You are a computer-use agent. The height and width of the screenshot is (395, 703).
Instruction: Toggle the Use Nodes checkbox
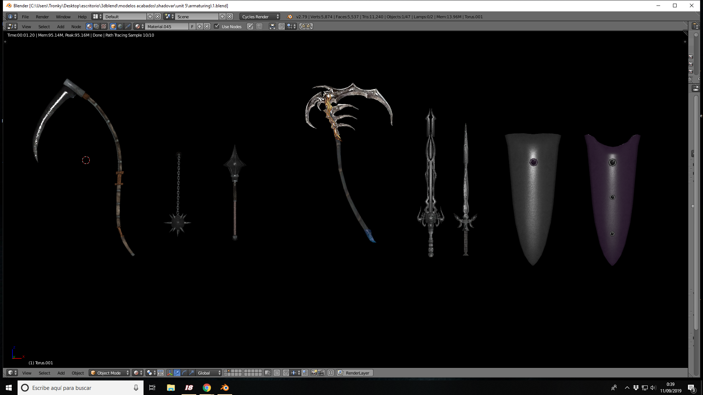217,26
